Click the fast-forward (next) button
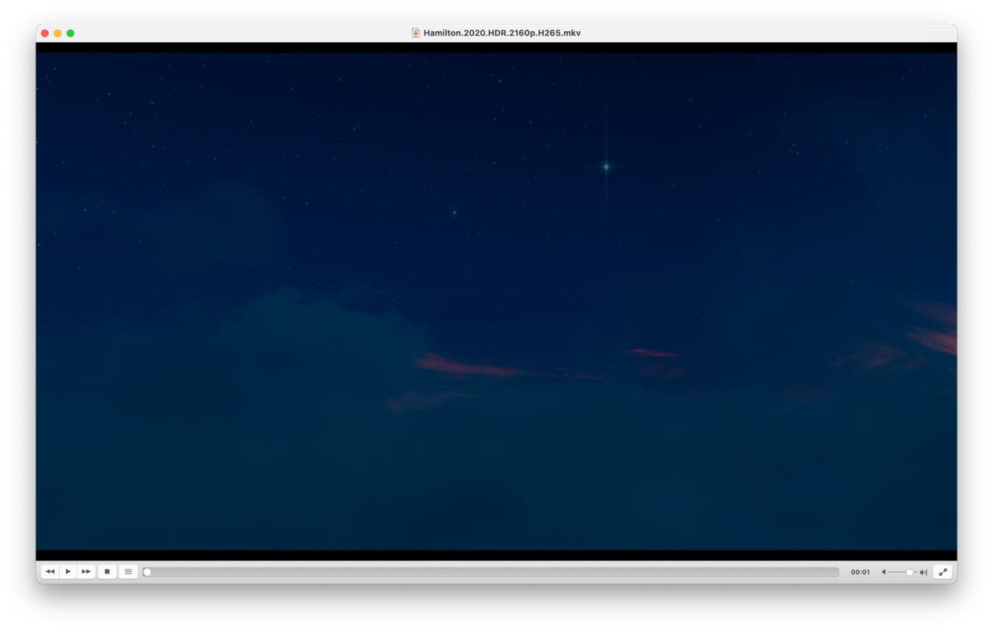993x631 pixels. [86, 571]
